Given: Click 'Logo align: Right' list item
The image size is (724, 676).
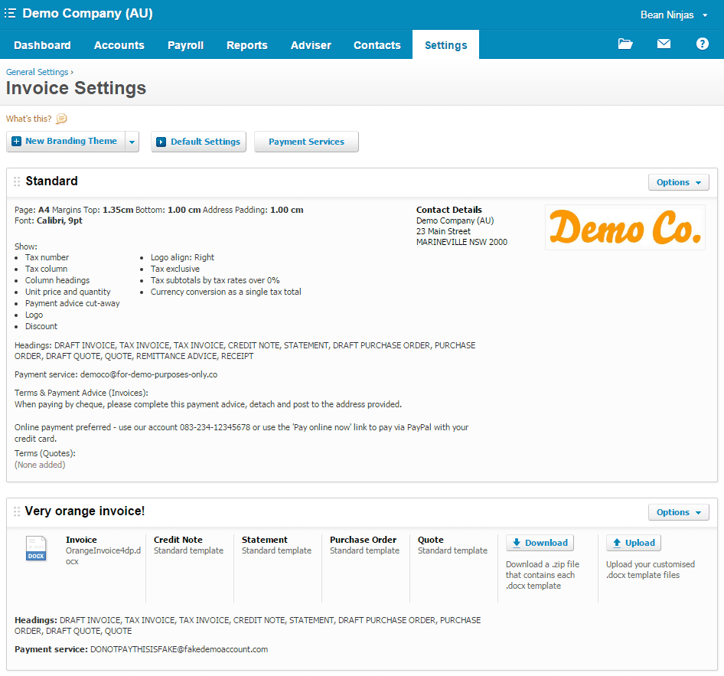Looking at the screenshot, I should point(182,257).
